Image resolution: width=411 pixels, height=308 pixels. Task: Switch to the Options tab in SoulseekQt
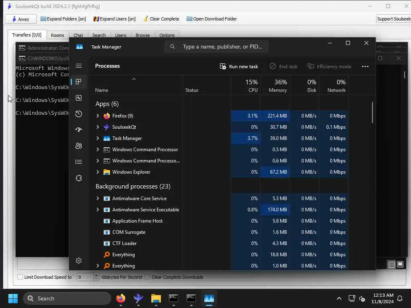pos(167,35)
